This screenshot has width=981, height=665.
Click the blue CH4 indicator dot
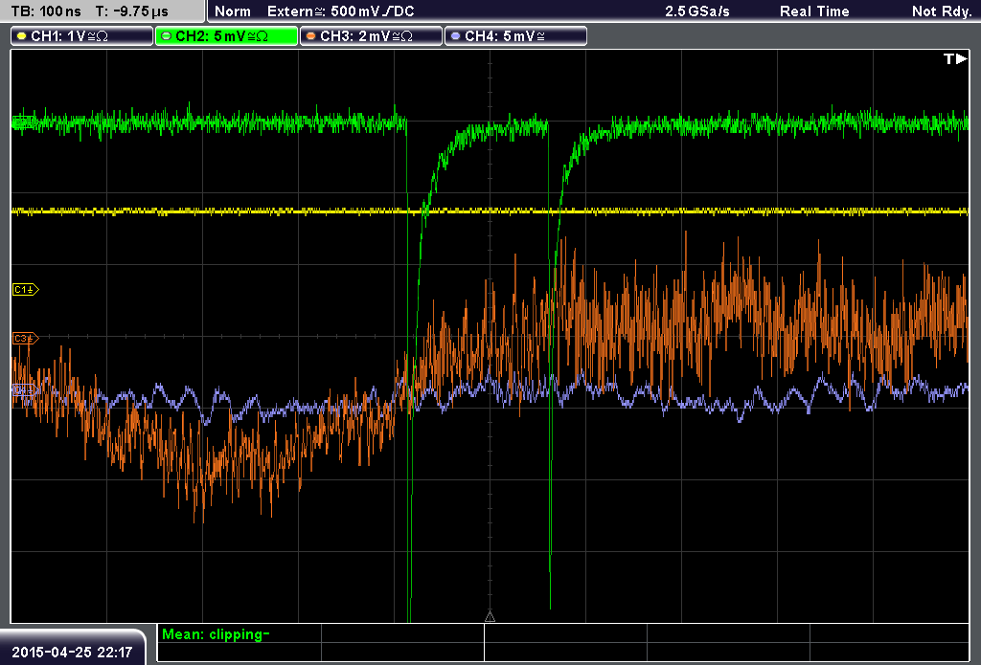tap(455, 36)
